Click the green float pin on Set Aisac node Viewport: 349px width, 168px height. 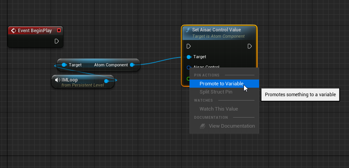188,78
